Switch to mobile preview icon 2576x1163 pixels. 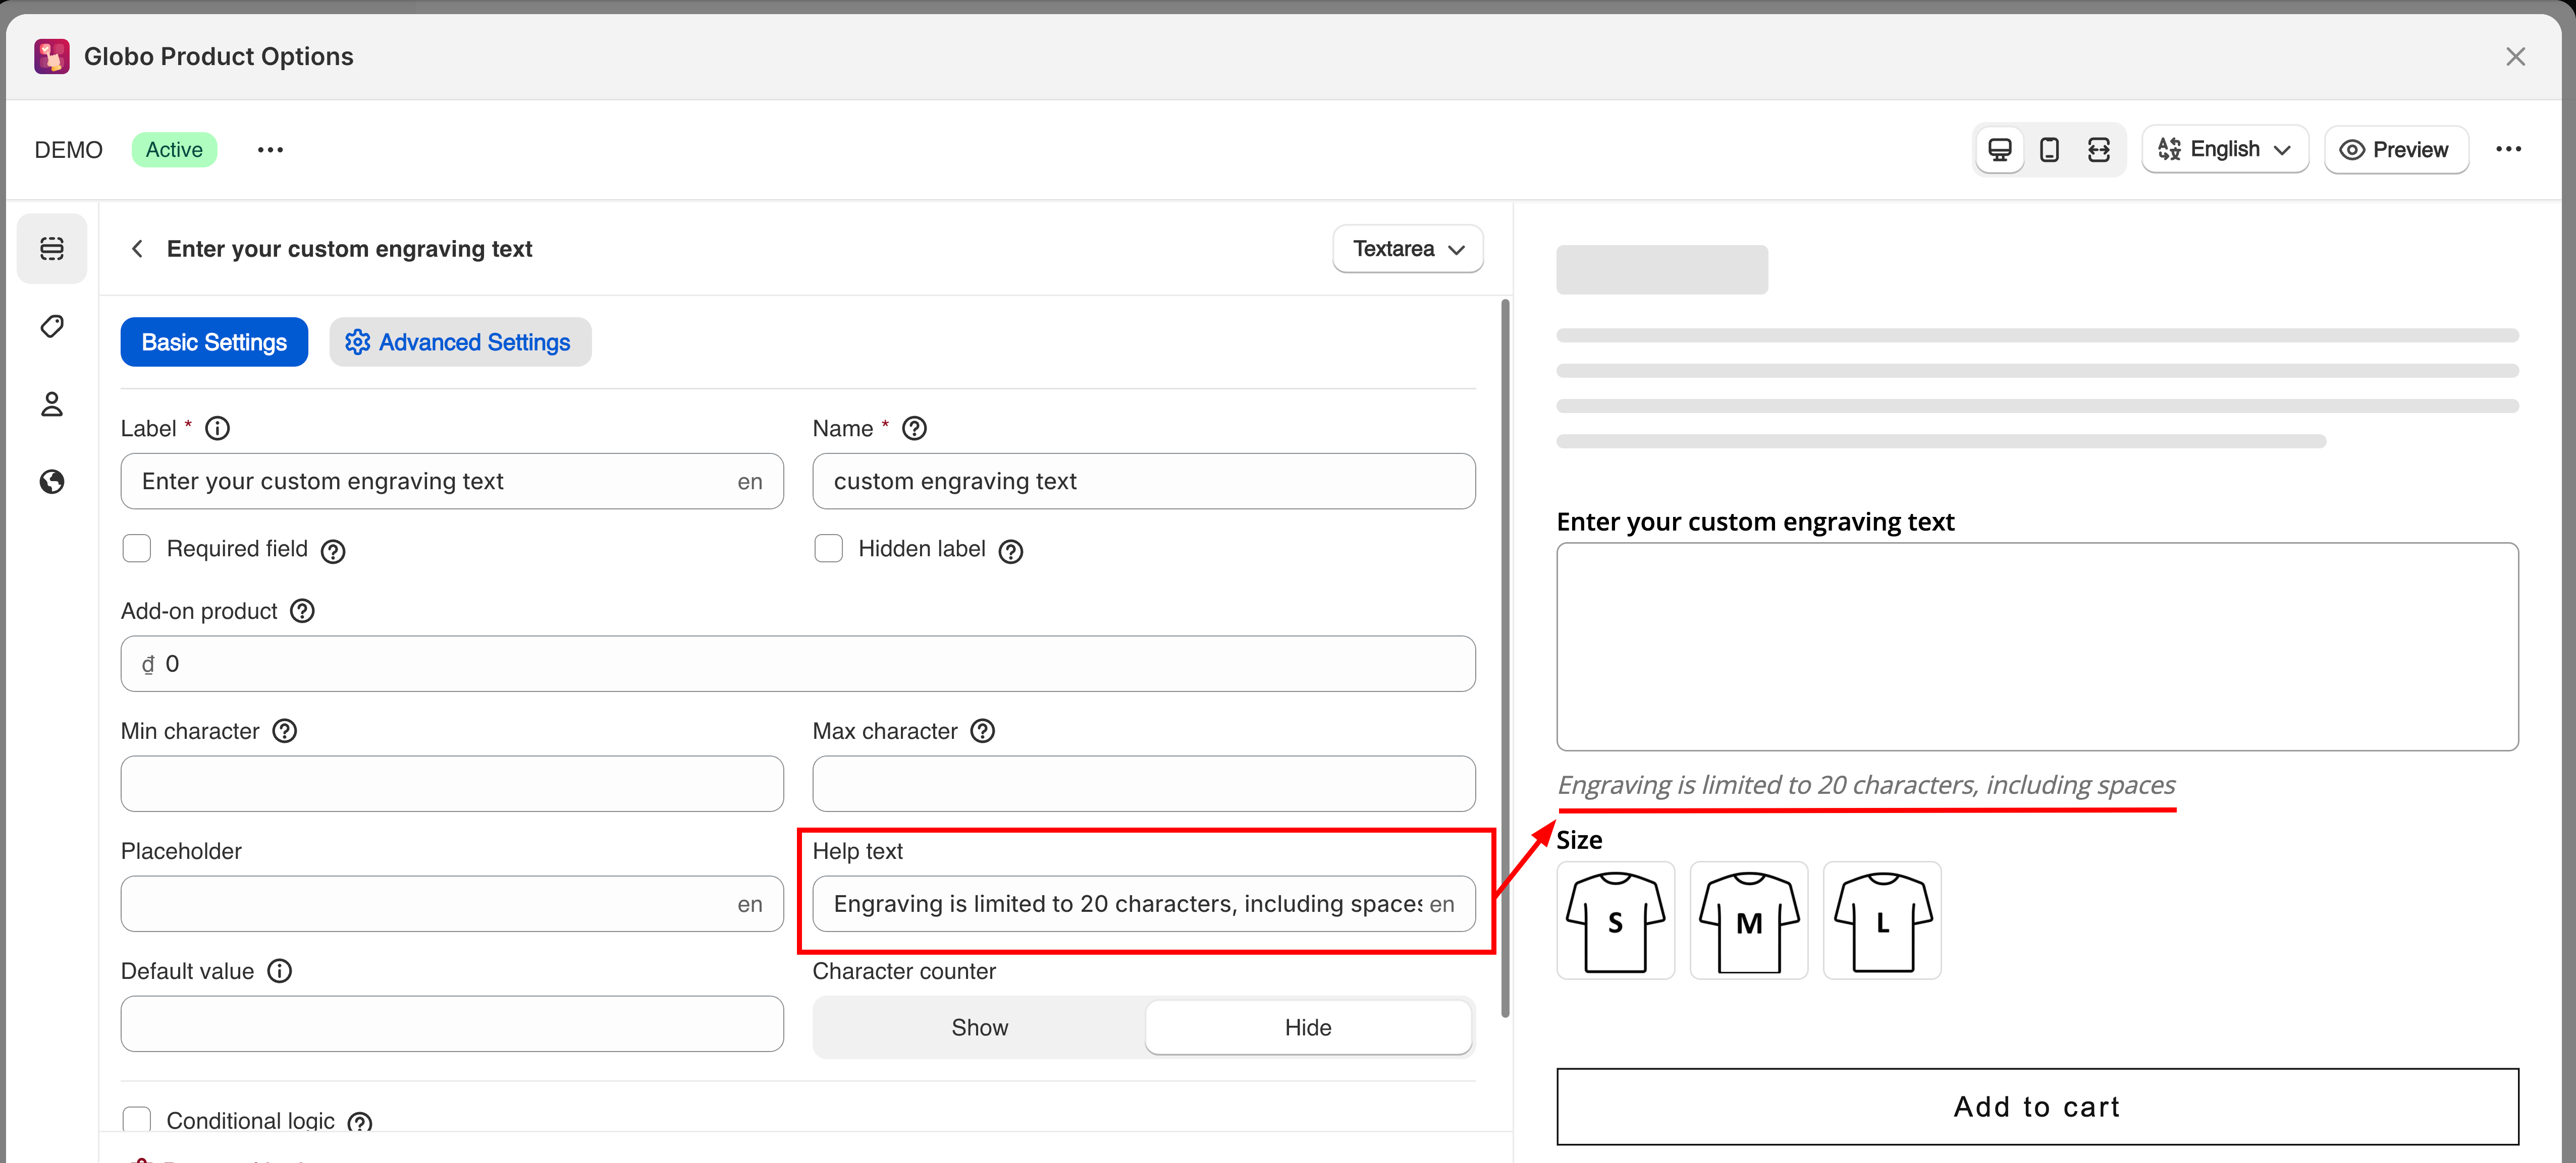pos(2049,150)
